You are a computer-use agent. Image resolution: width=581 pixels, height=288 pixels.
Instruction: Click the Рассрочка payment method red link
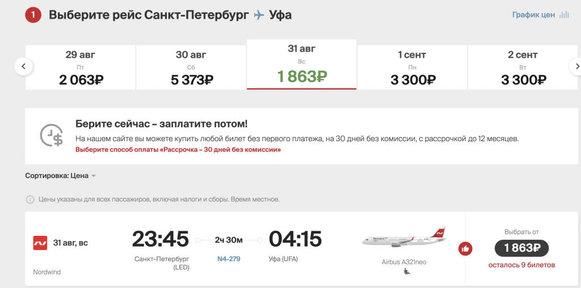(x=178, y=150)
